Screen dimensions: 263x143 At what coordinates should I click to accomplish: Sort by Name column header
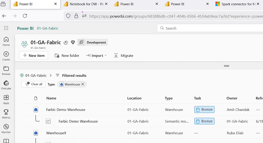click(x=51, y=98)
